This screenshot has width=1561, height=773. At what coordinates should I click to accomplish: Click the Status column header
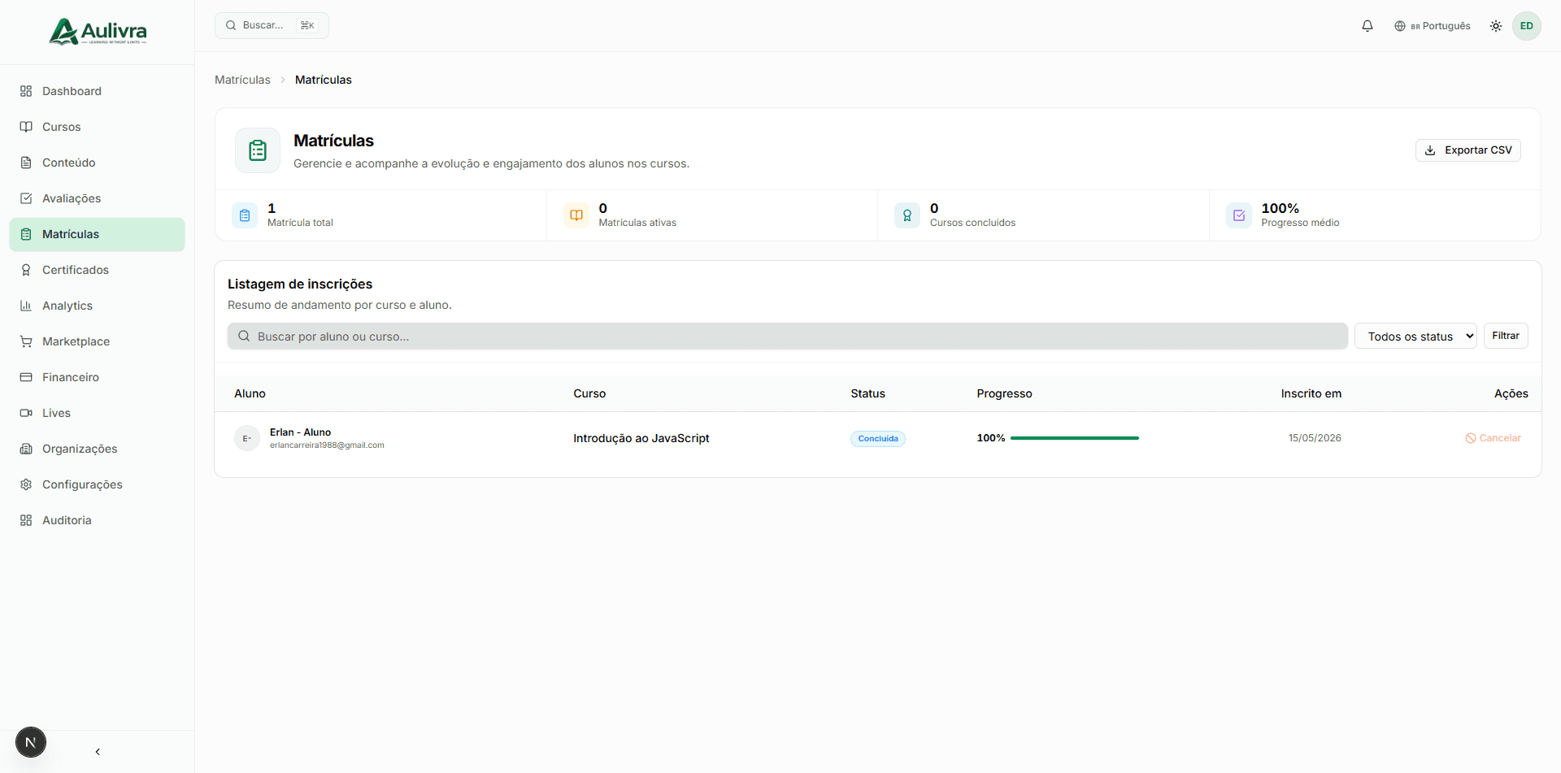(867, 393)
